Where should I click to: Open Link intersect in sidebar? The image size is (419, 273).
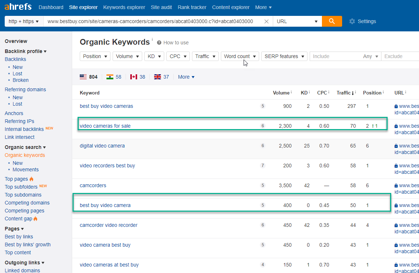coord(19,137)
